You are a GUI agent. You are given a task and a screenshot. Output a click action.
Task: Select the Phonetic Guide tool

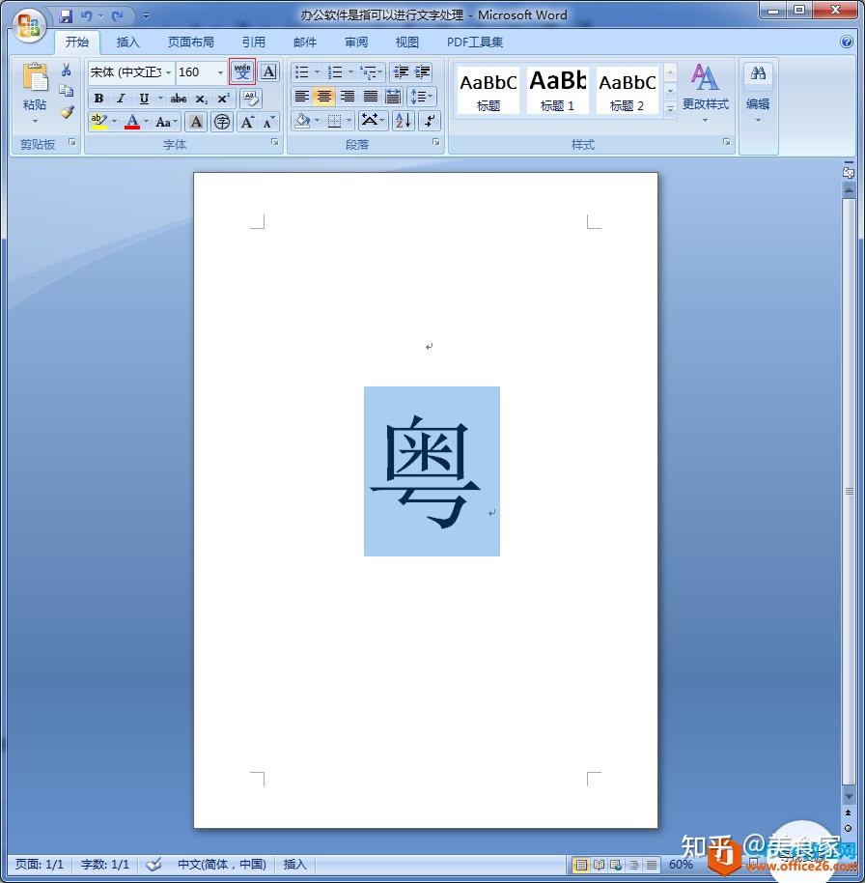[x=242, y=71]
